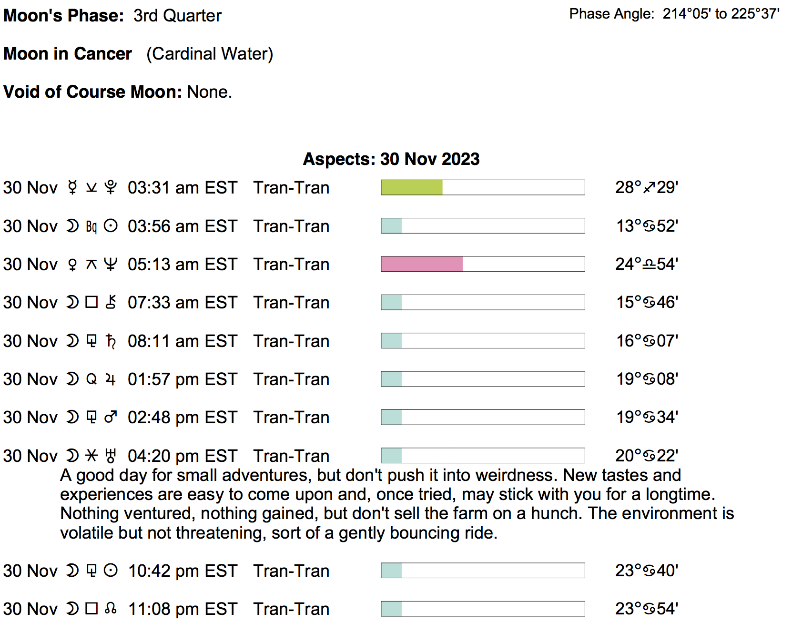
Task: Click the Mercury glyph in the 03:31 am row
Action: 72,187
